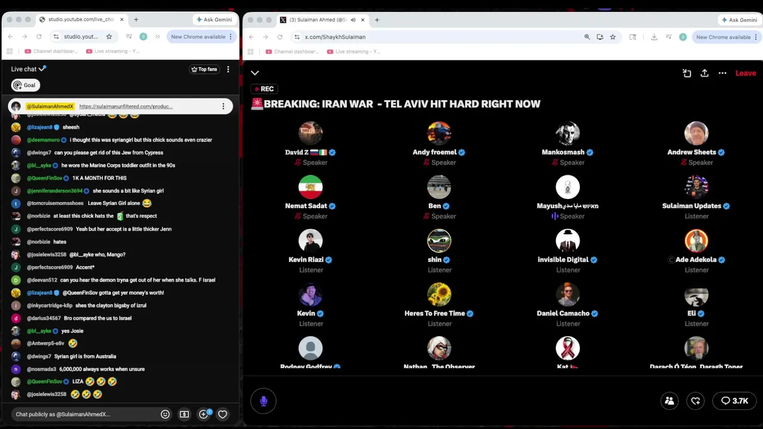Click Ask Gemini in right Chrome window
The height and width of the screenshot is (429, 763).
pos(739,20)
